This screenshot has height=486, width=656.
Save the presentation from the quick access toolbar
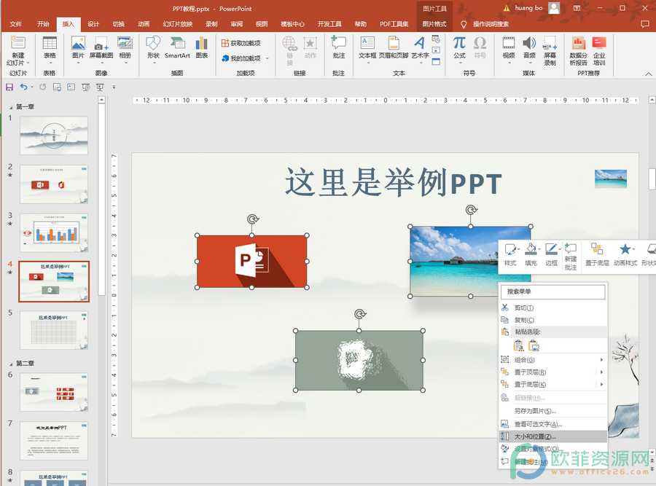click(x=9, y=87)
